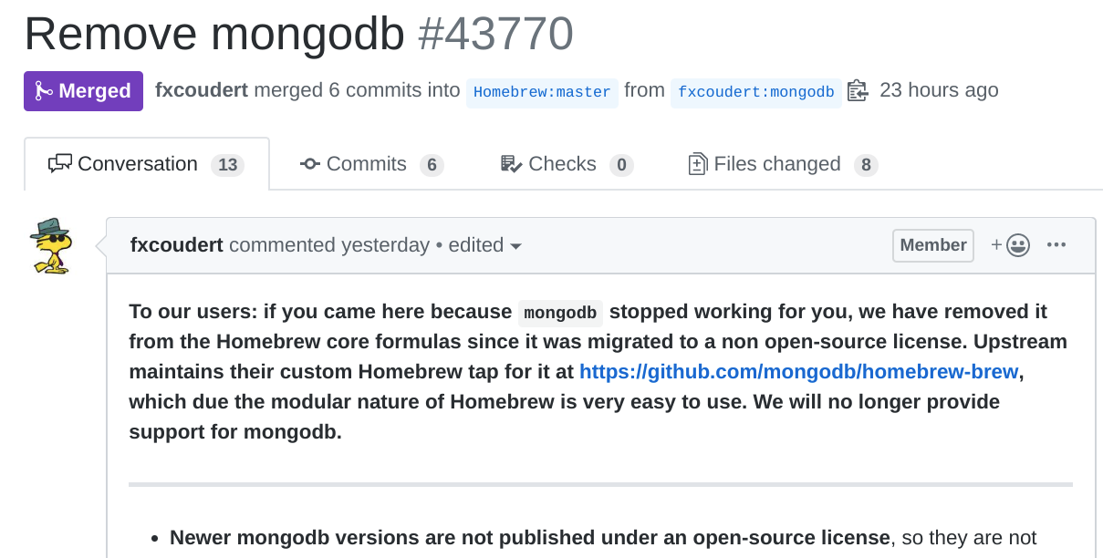
Task: Open the Files changed tab
Action: pyautogui.click(x=782, y=164)
